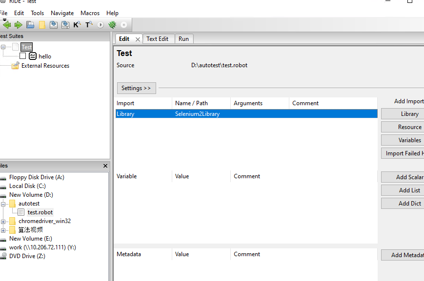Viewport: 424px width, 281px height.
Task: Click the test.robot file icon
Action: (21, 212)
